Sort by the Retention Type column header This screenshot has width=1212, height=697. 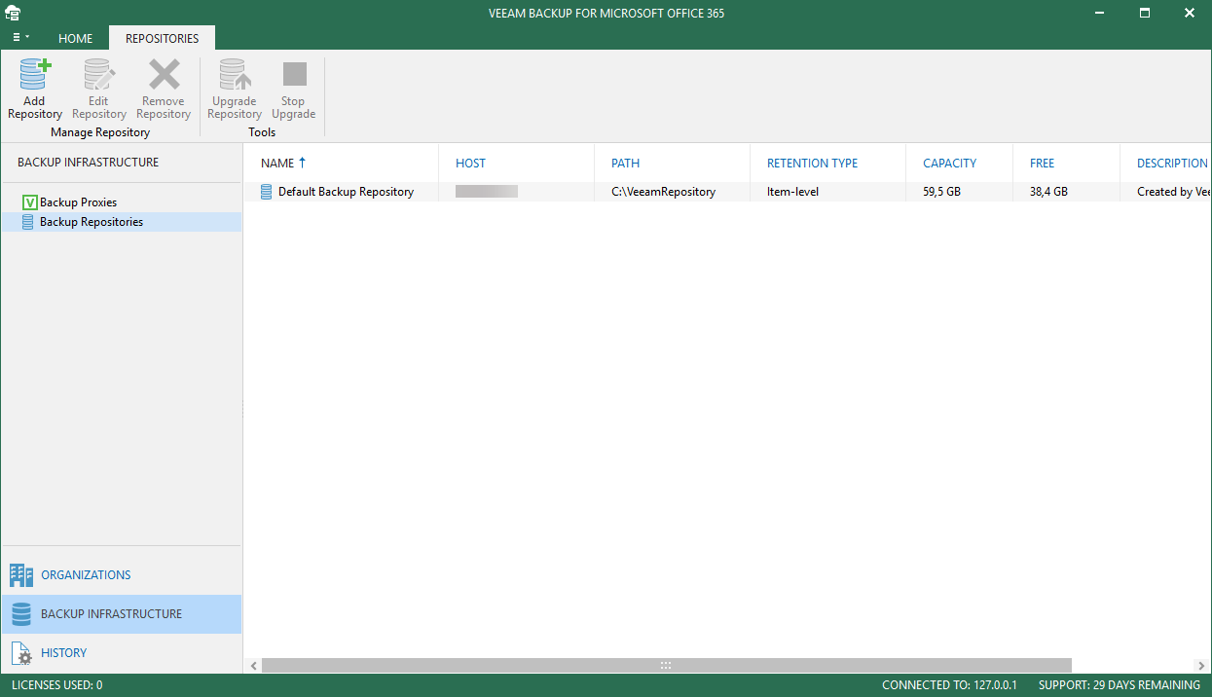coord(828,164)
